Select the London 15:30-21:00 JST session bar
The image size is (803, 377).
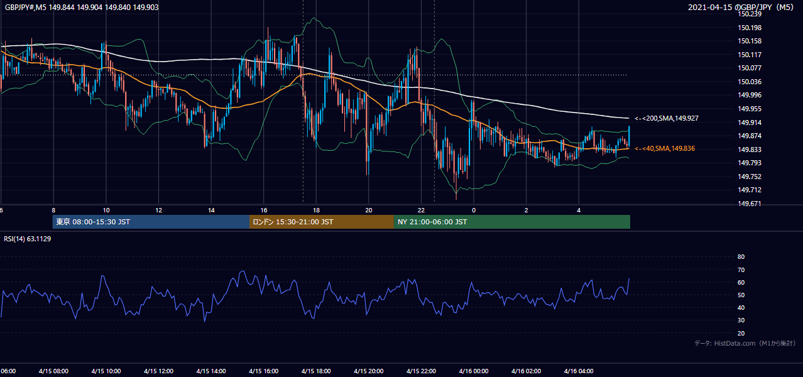(322, 222)
